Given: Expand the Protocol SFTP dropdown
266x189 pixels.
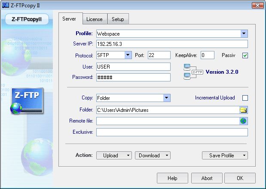Looking at the screenshot, I should pyautogui.click(x=128, y=55).
